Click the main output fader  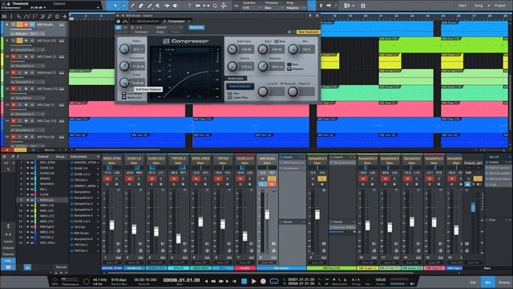[x=473, y=207]
